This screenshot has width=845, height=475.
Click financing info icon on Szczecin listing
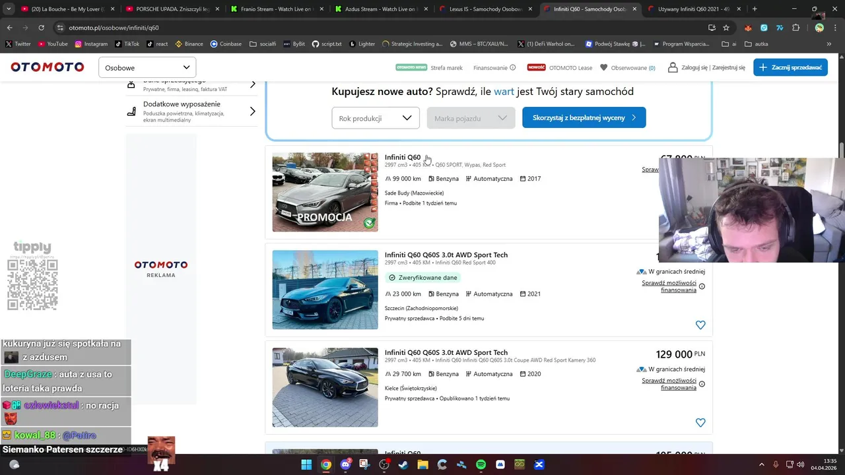point(702,286)
